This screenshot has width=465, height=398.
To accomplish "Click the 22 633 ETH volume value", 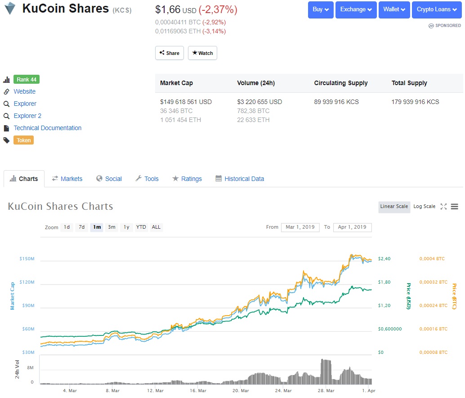I will coord(253,120).
